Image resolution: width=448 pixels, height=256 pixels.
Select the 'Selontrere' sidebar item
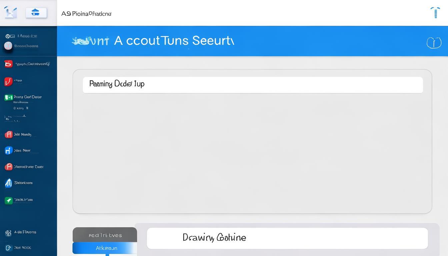(23, 183)
